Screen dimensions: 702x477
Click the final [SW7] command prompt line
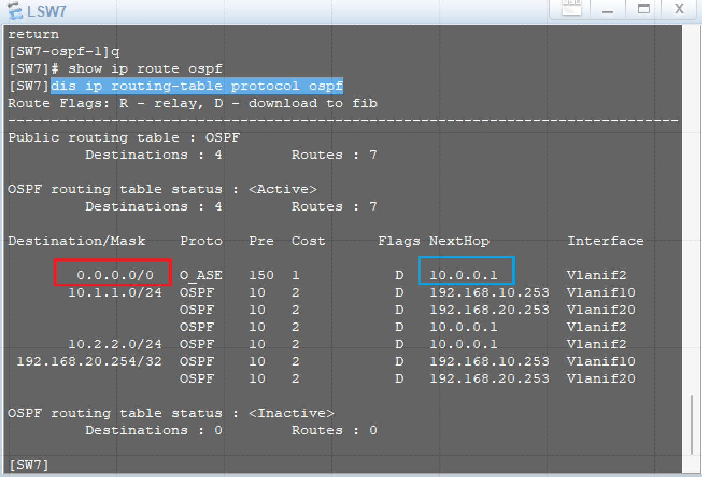tap(29, 465)
